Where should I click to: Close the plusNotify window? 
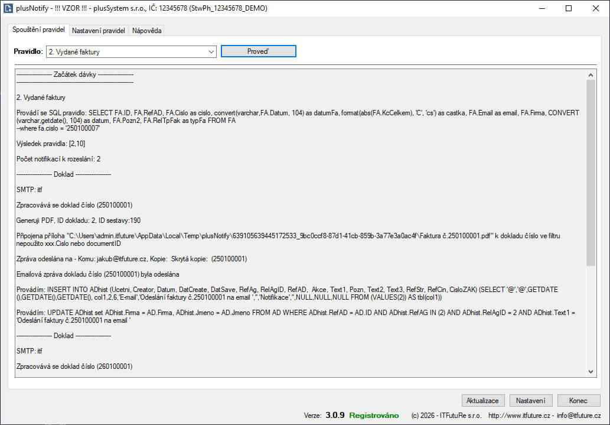point(596,8)
